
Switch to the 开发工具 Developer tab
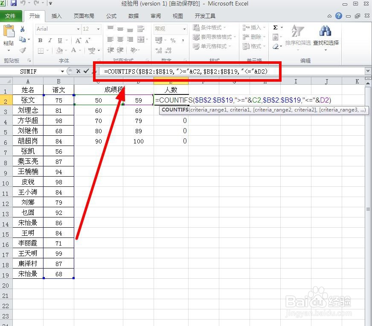pos(205,16)
